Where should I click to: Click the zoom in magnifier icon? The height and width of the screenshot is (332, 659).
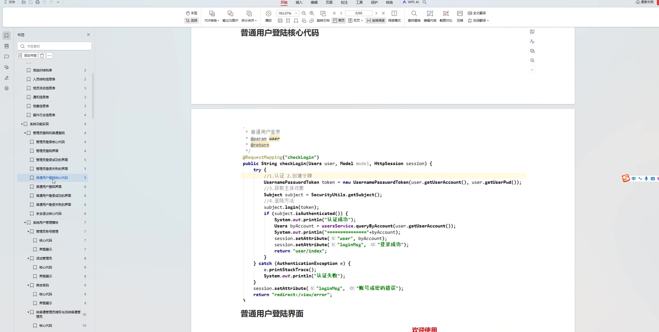tap(312, 13)
